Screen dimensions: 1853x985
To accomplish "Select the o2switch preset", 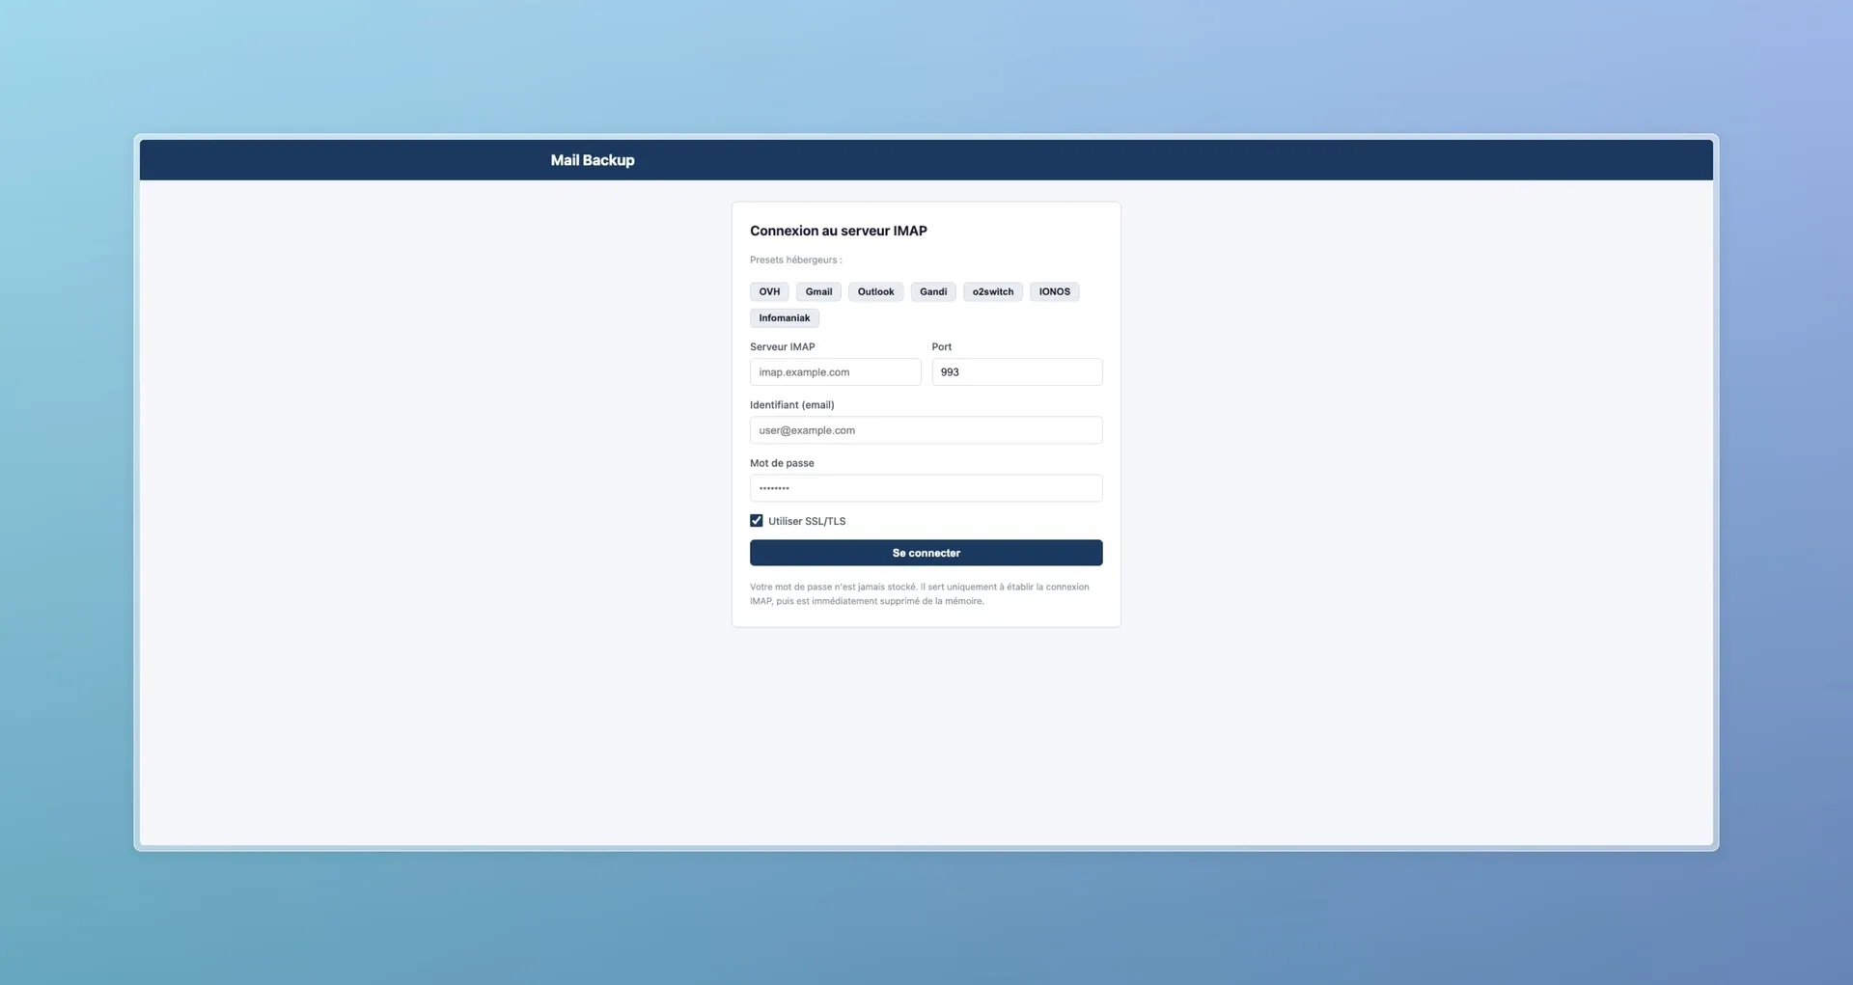I will pos(992,291).
